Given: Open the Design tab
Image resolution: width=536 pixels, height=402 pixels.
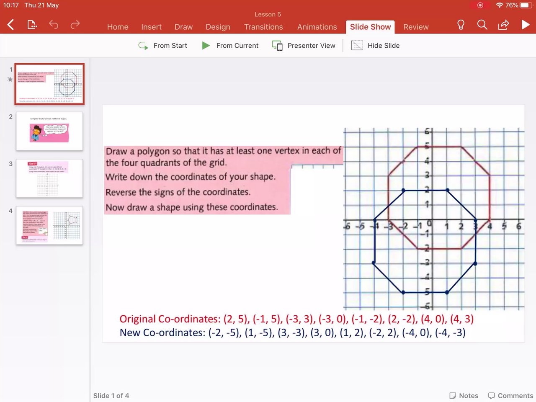Looking at the screenshot, I should (x=218, y=27).
